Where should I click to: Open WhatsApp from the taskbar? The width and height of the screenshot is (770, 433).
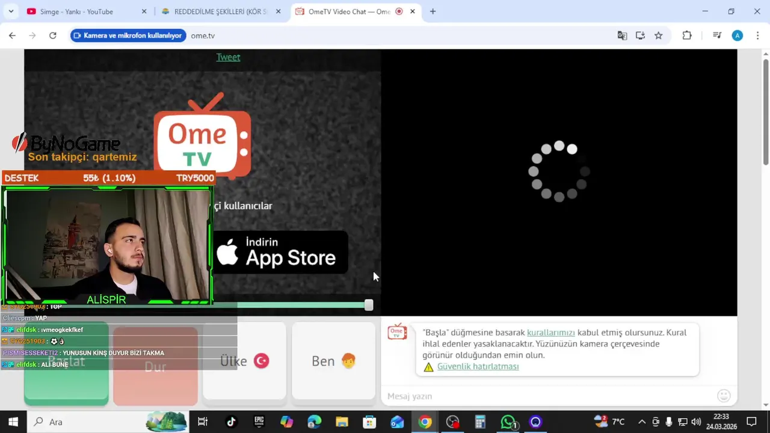click(508, 422)
